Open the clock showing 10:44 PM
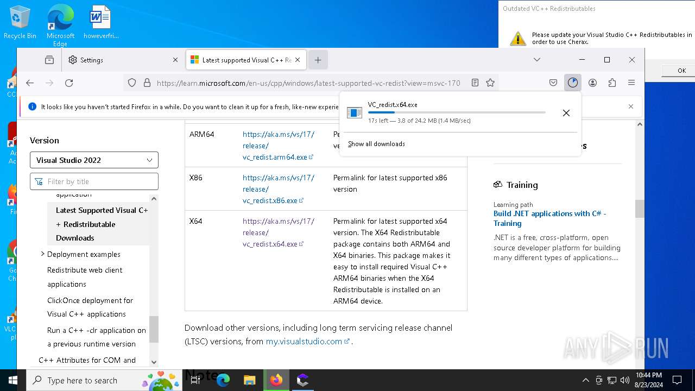This screenshot has width=695, height=391. tap(648, 380)
